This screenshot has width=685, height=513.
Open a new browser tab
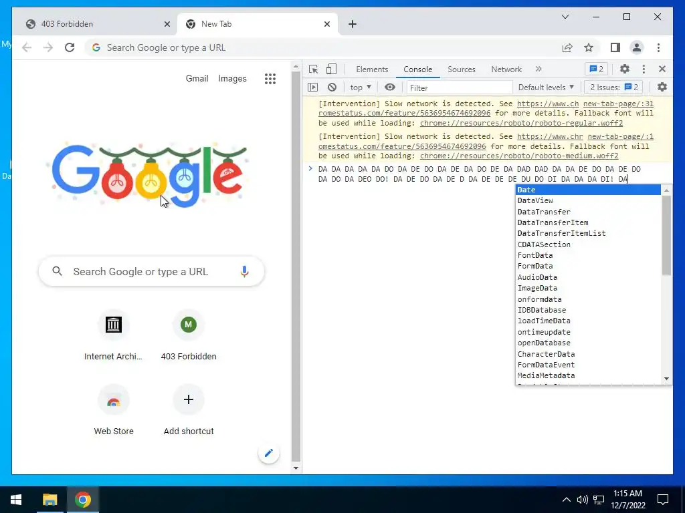[353, 25]
